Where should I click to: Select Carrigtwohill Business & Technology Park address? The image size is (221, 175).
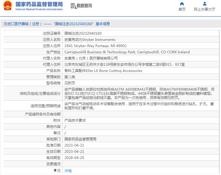coord(127,52)
